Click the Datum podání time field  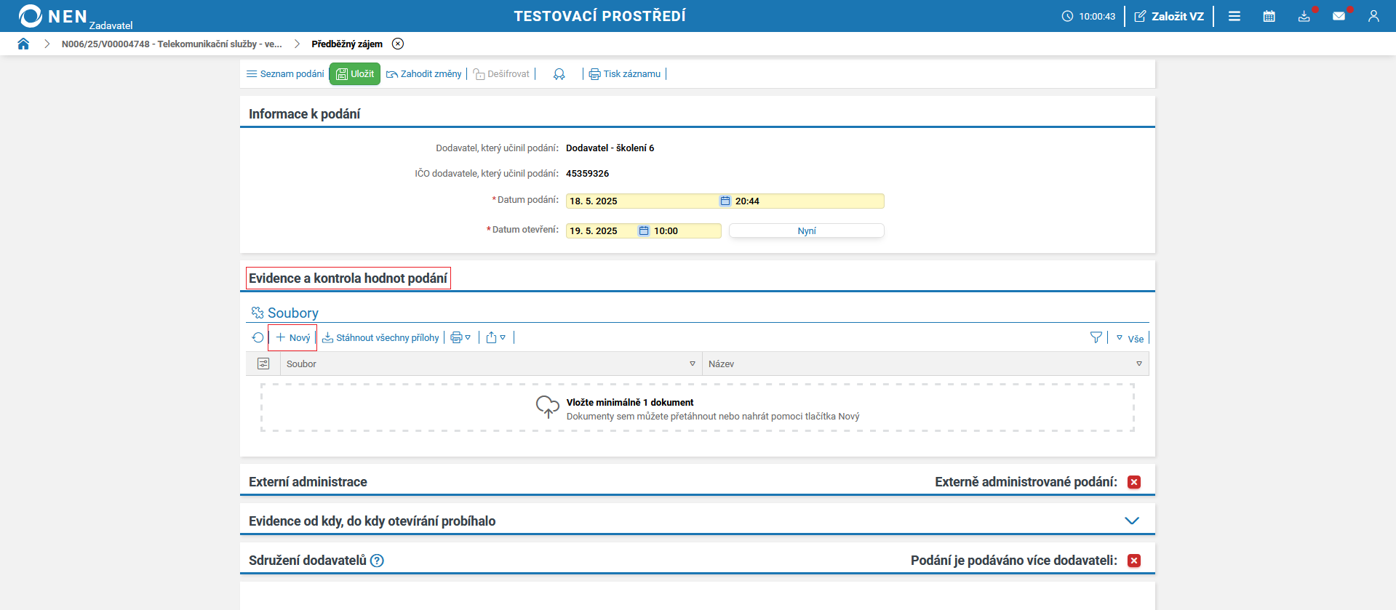tap(807, 201)
